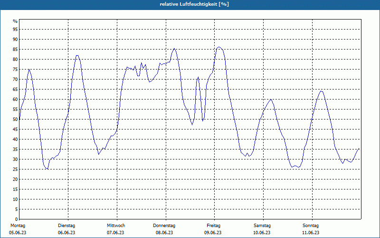Click the date 07.06.23
This screenshot has width=380, height=238.
[x=115, y=233]
